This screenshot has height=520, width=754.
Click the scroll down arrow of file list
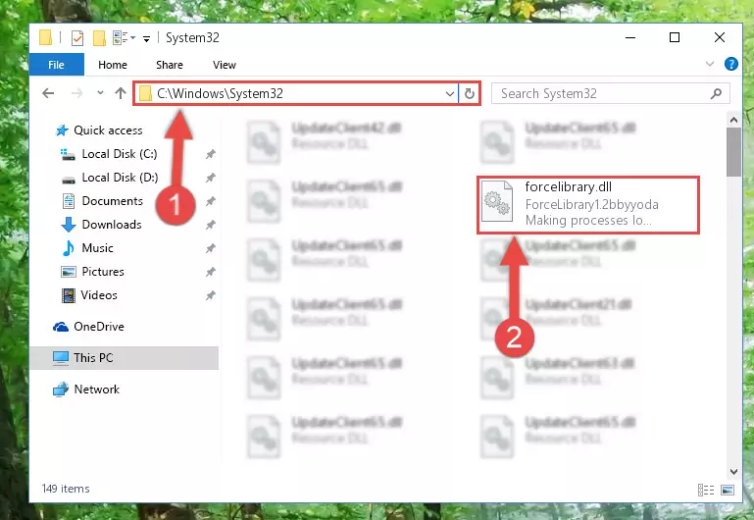(x=733, y=472)
